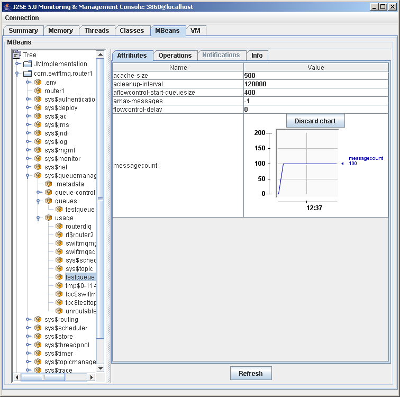Click the sys$log MBean icon

38,142
